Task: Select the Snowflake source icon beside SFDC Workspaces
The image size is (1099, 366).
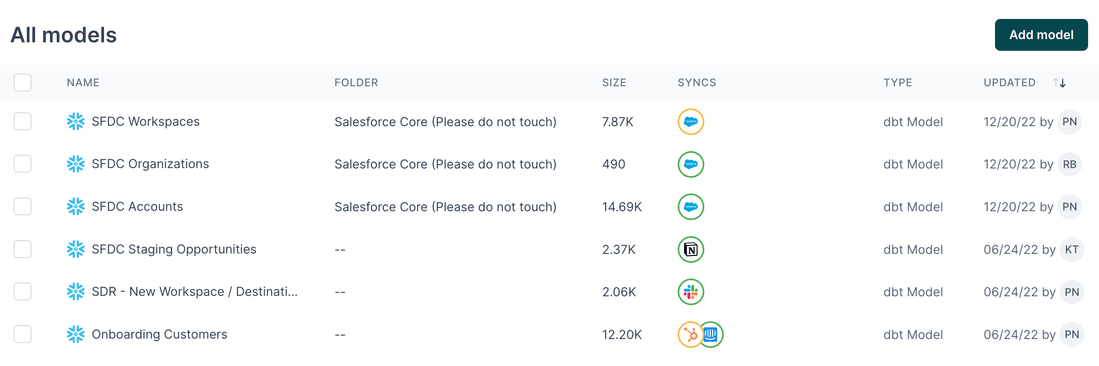Action: 76,122
